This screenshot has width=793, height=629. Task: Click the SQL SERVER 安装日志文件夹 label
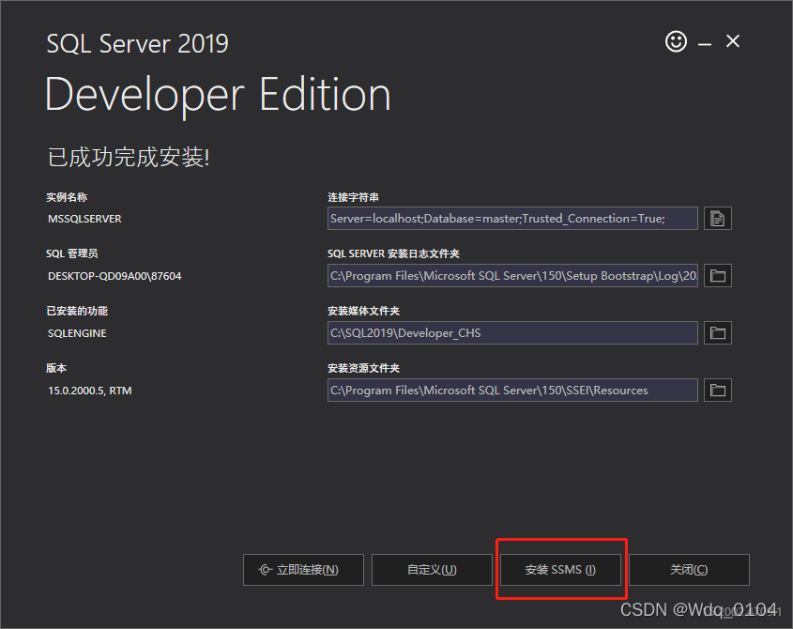(393, 253)
